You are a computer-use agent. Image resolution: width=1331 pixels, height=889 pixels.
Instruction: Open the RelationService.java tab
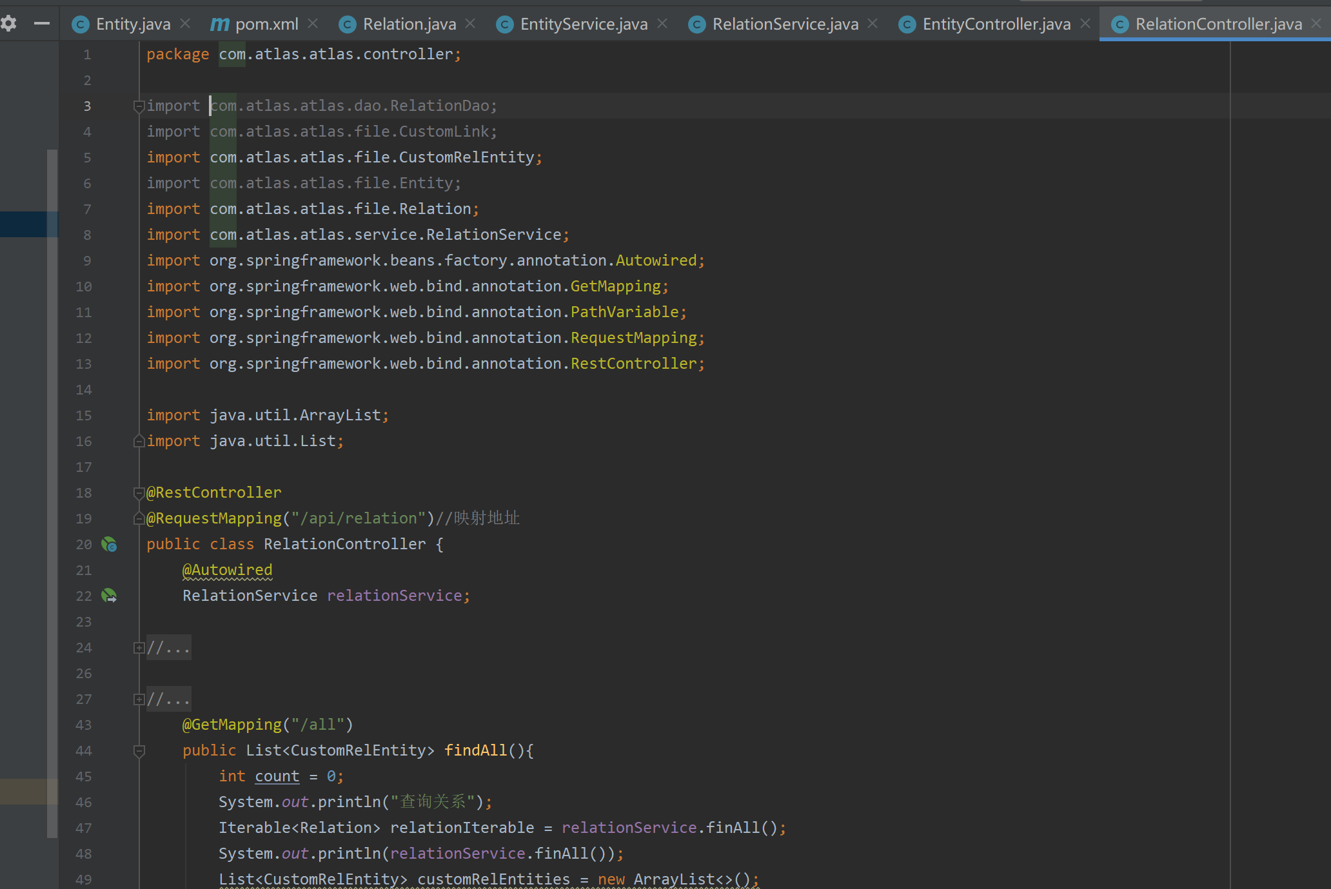(x=785, y=24)
